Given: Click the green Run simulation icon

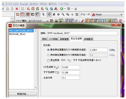Looking at the screenshot, I should coord(62,9).
